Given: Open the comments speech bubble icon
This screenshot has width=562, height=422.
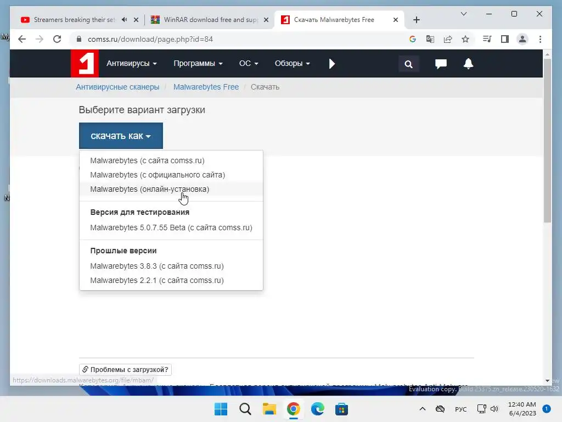Looking at the screenshot, I should [x=441, y=64].
